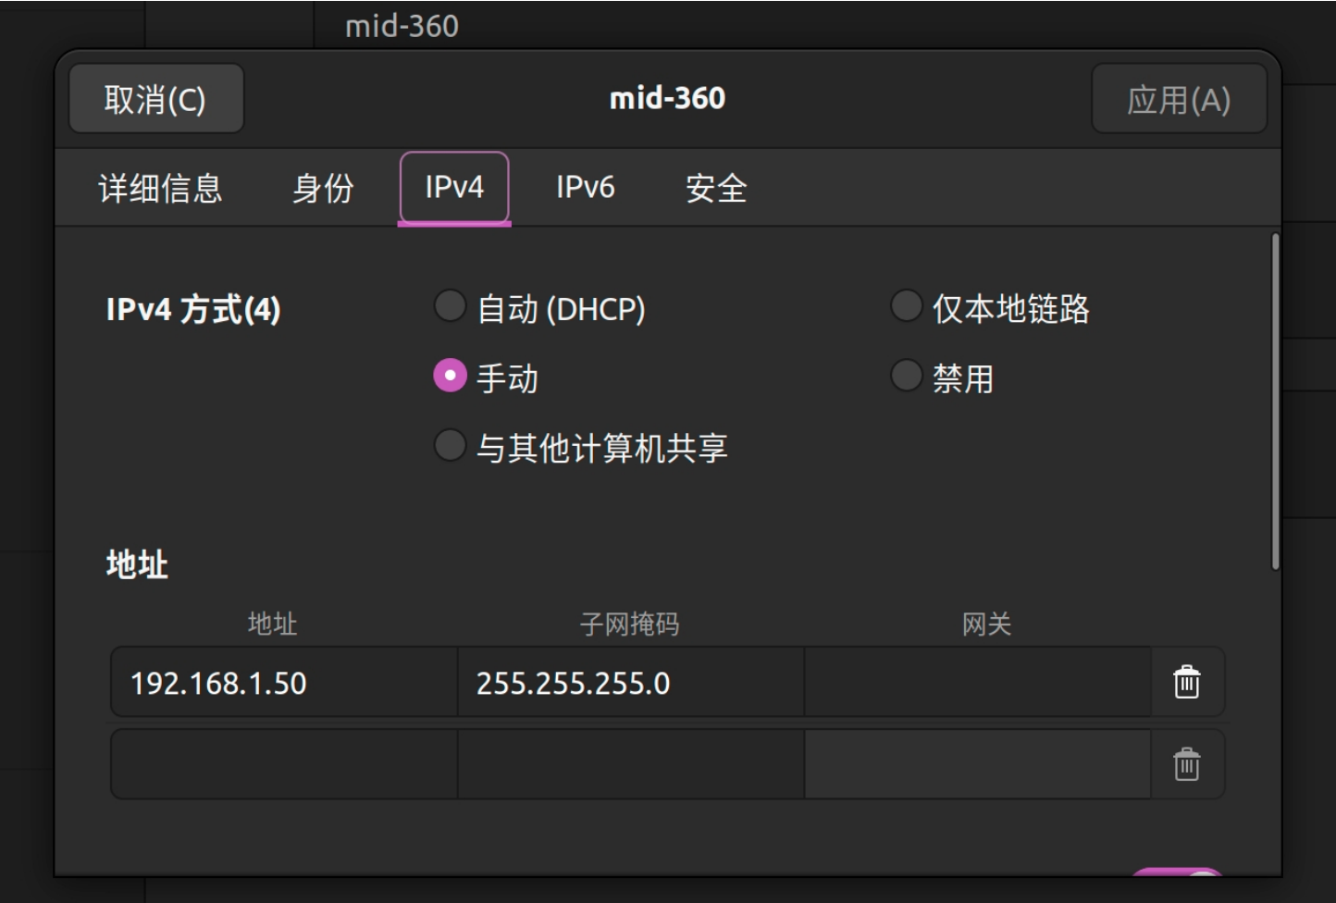Select the Automatic (DHCP) IPv4 method
Image resolution: width=1336 pixels, height=903 pixels.
coord(450,306)
